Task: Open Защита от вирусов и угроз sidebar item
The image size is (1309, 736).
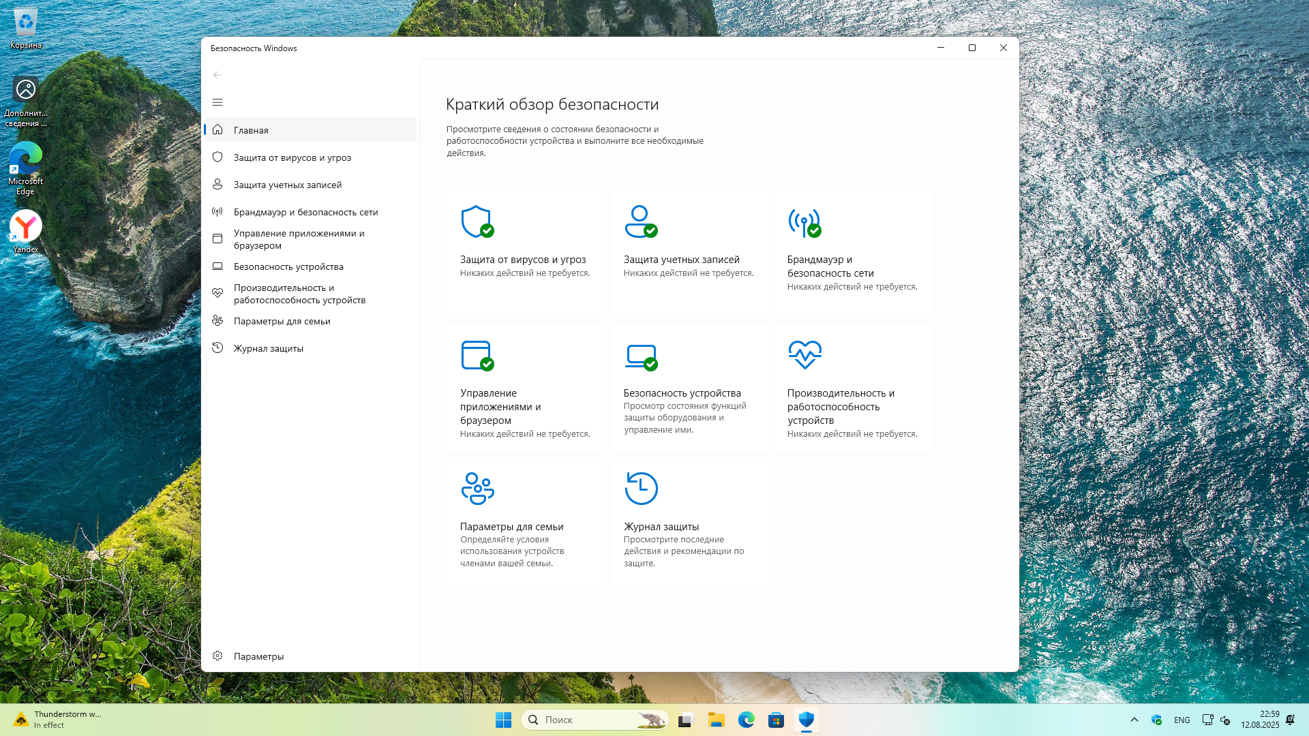Action: click(292, 157)
